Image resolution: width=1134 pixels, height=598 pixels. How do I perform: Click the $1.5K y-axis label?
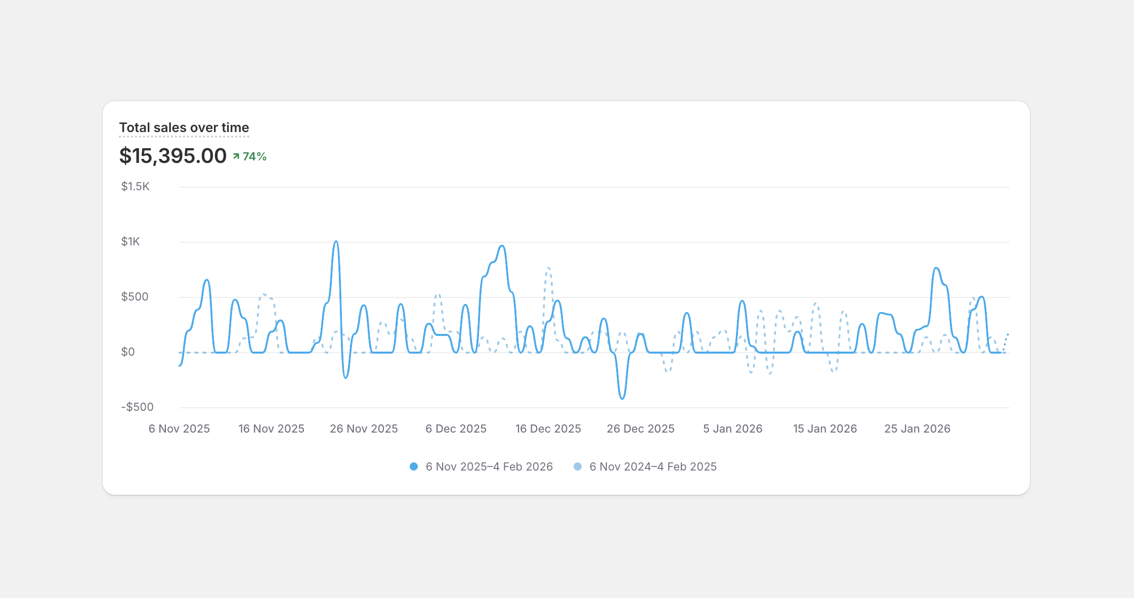pyautogui.click(x=135, y=186)
